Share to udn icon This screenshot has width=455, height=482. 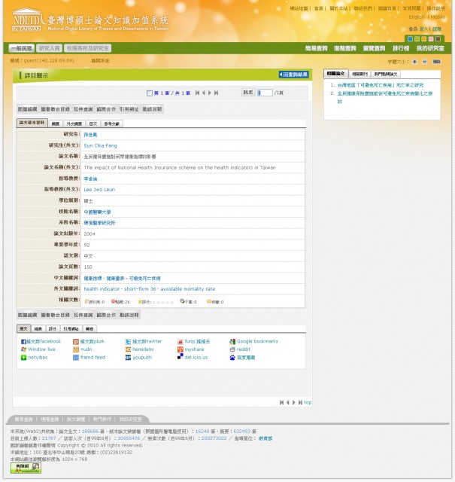click(76, 349)
